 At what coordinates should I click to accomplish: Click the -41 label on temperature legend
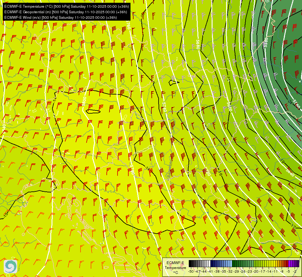[210, 271]
